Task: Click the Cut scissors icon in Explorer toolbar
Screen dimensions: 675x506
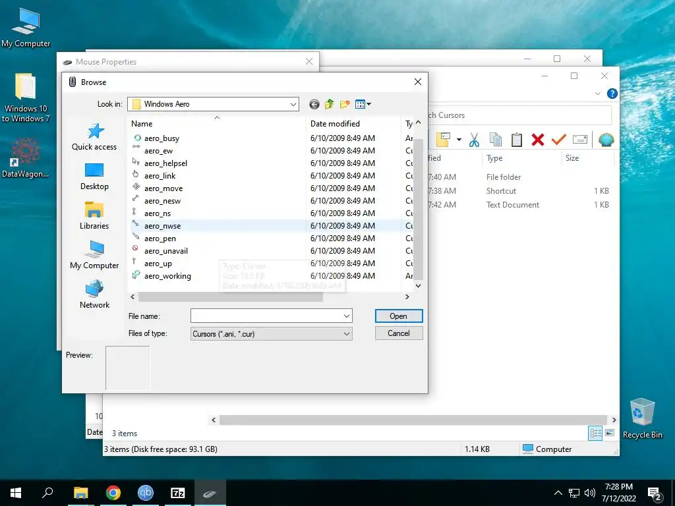Action: click(474, 140)
